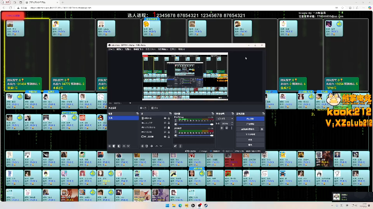The height and width of the screenshot is (209, 373).
Task: Click start virtual camera button in OBS
Action: 248,129
